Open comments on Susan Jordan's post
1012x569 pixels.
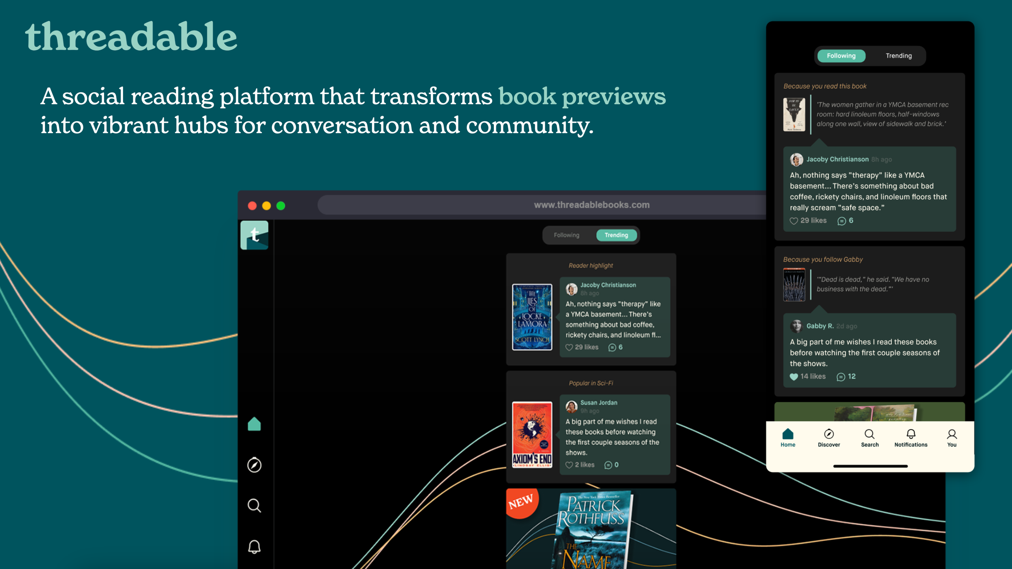pyautogui.click(x=608, y=465)
